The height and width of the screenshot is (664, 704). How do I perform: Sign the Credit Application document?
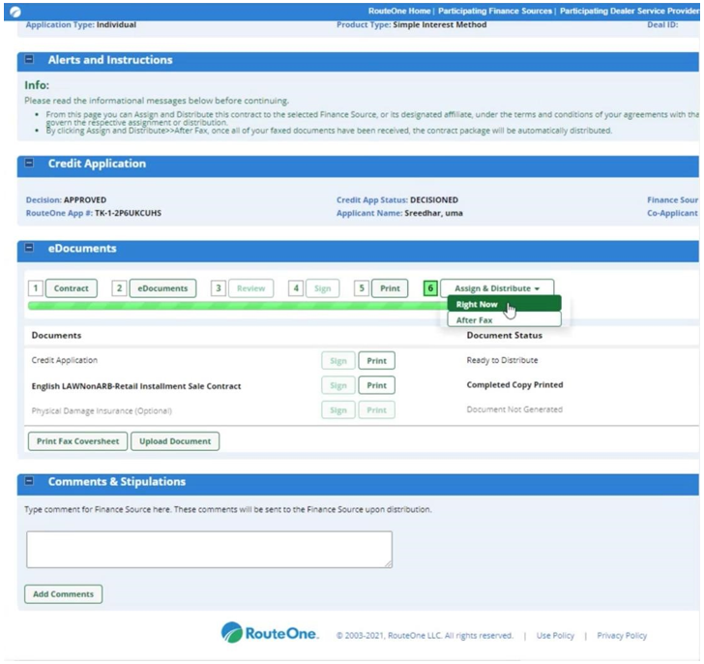[x=338, y=361]
